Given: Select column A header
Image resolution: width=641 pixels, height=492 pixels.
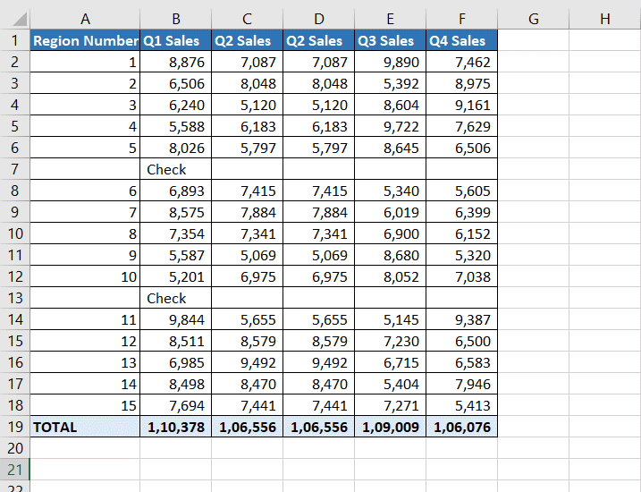Looking at the screenshot, I should coord(85,19).
